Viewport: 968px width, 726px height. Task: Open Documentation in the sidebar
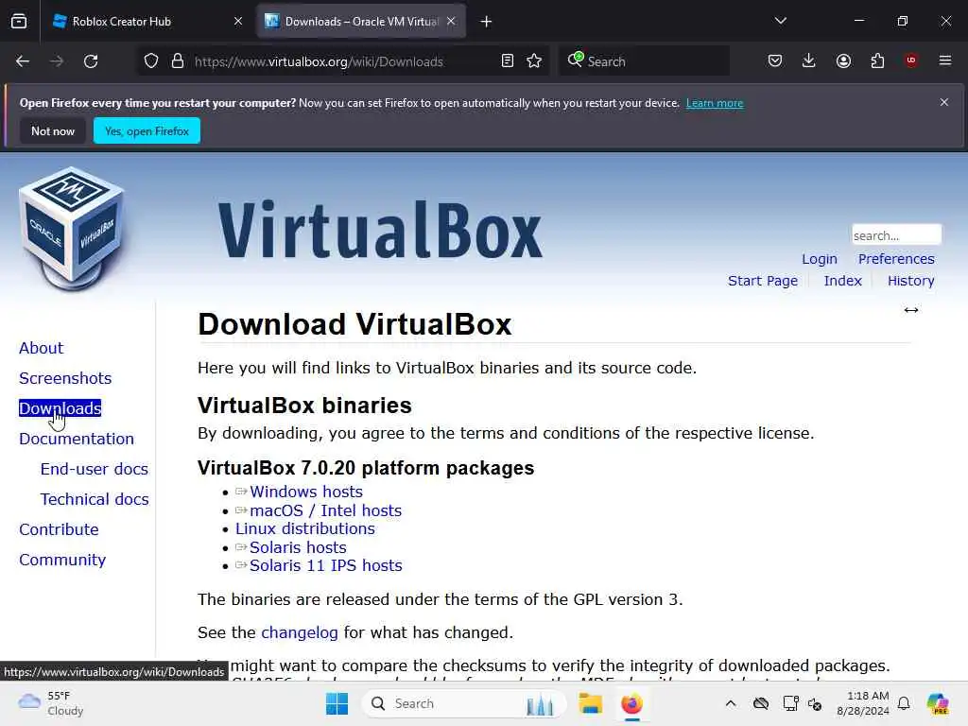click(x=77, y=439)
